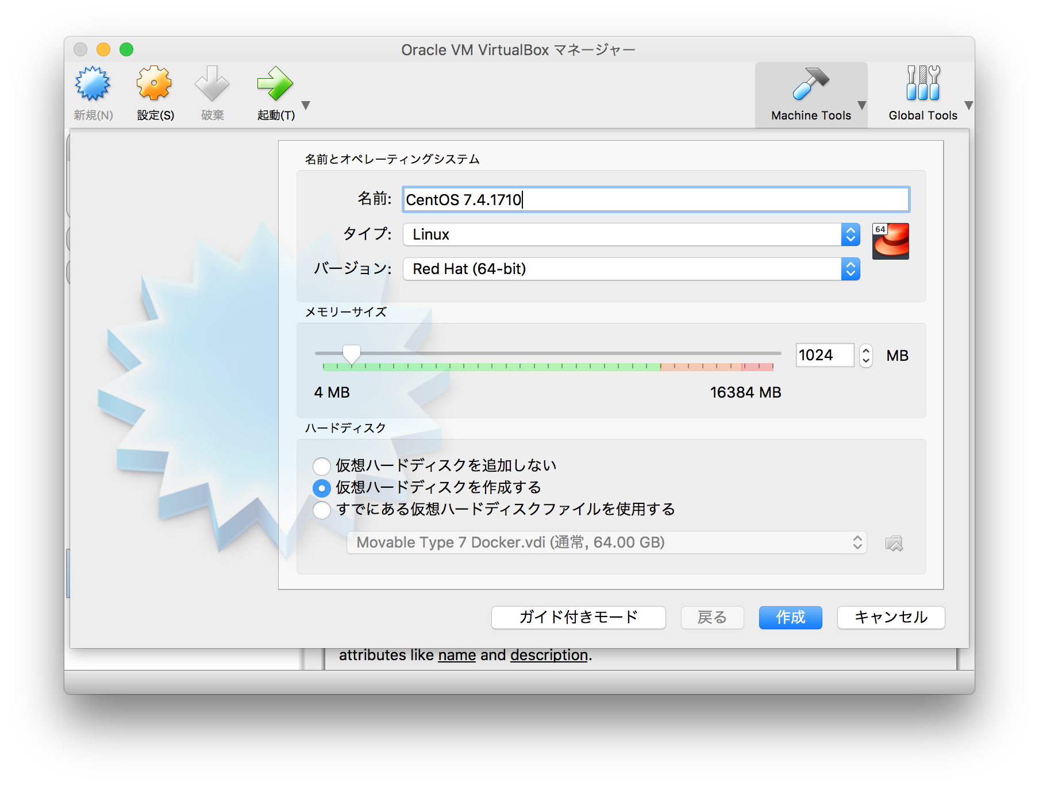Click the Red Hat 64-bit OS icon
The height and width of the screenshot is (786, 1039).
[890, 241]
